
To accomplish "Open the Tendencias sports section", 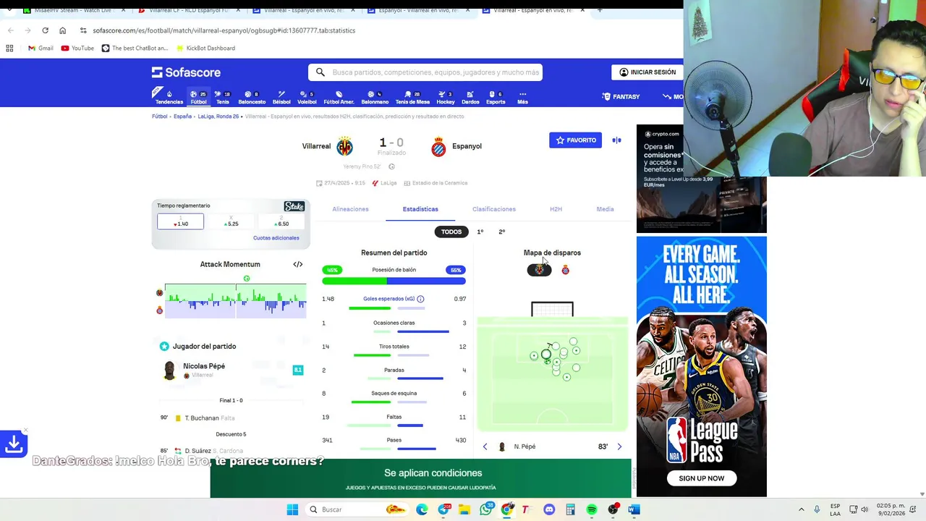I will [169, 97].
